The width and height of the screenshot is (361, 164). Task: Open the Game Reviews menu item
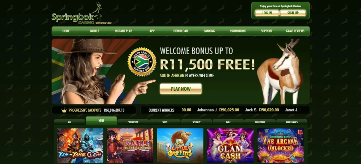tap(295, 31)
